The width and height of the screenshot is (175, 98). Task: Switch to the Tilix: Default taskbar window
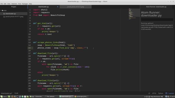[x=51, y=97]
